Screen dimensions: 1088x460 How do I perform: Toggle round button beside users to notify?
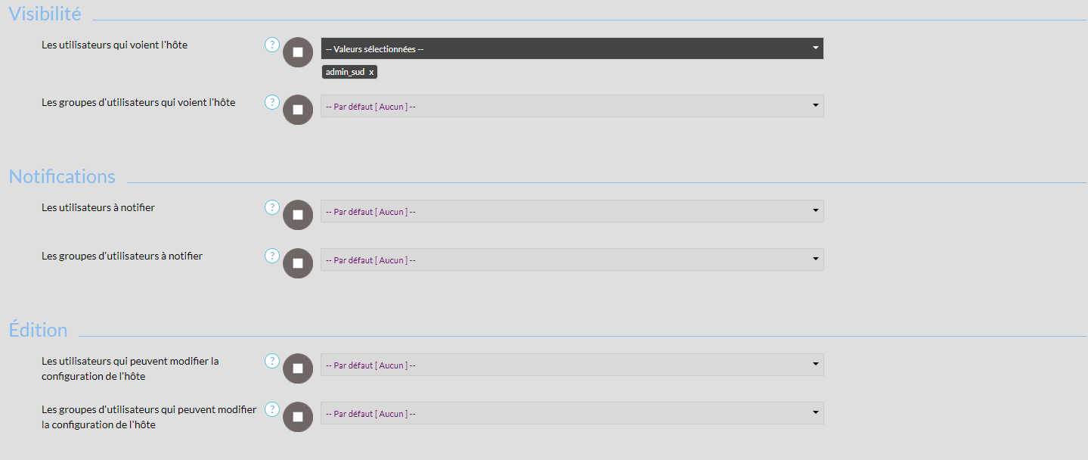click(298, 215)
